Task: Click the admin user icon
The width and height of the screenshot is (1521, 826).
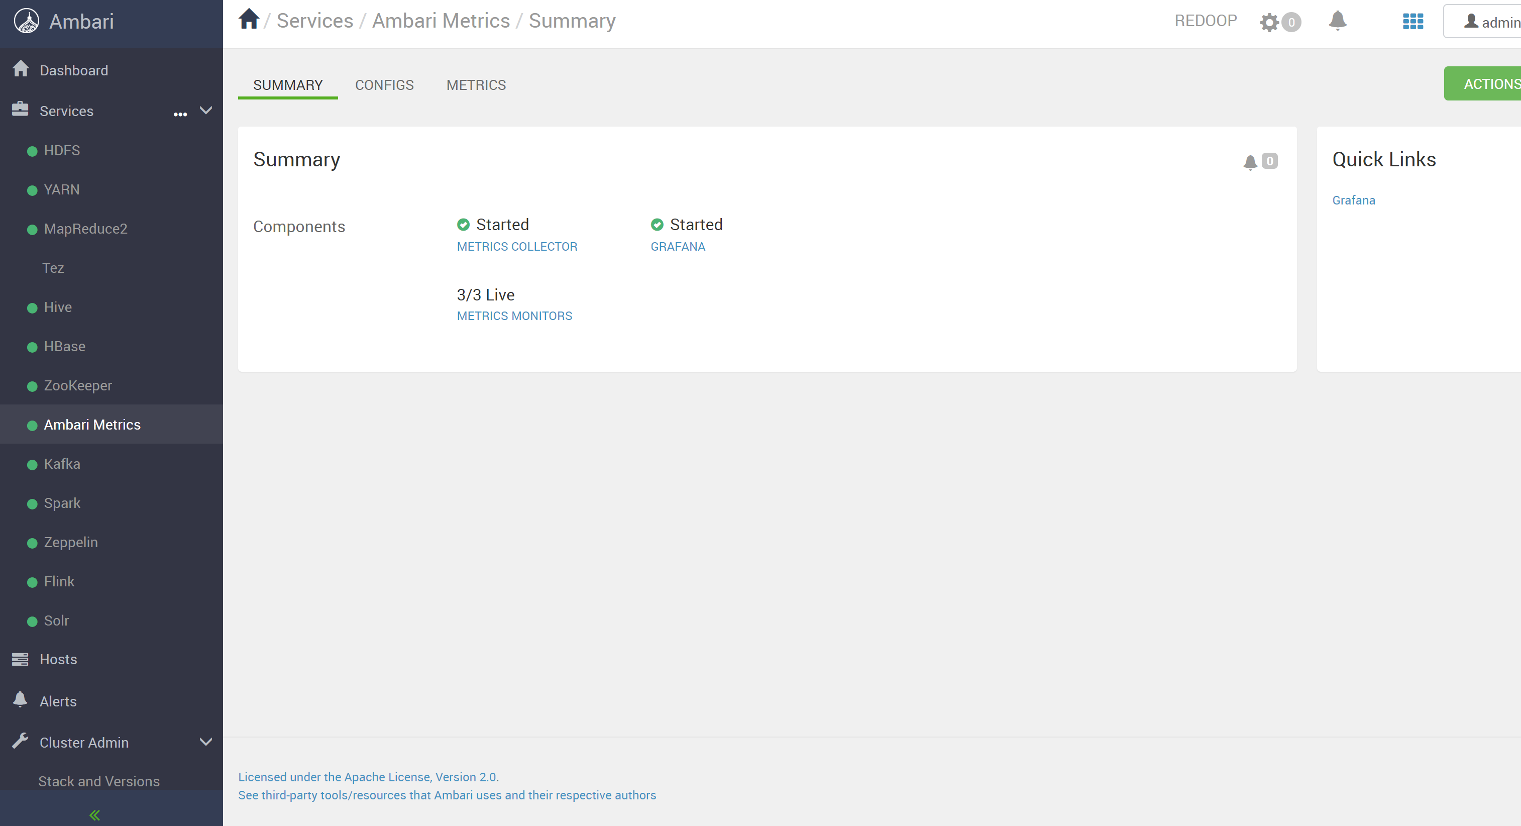Action: (x=1471, y=21)
